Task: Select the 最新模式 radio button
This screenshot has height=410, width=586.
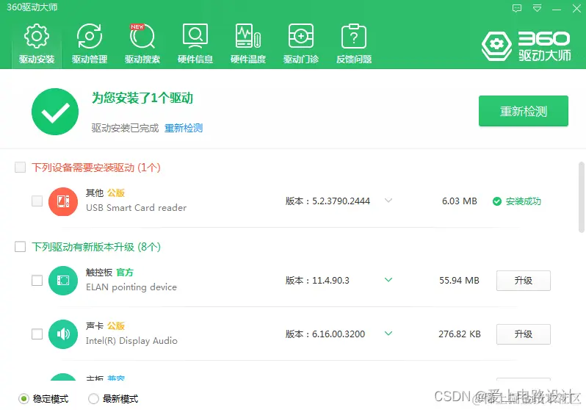Action: (93, 399)
